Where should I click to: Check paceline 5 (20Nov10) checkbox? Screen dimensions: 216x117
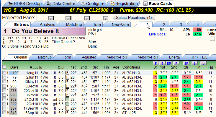coord(4,90)
